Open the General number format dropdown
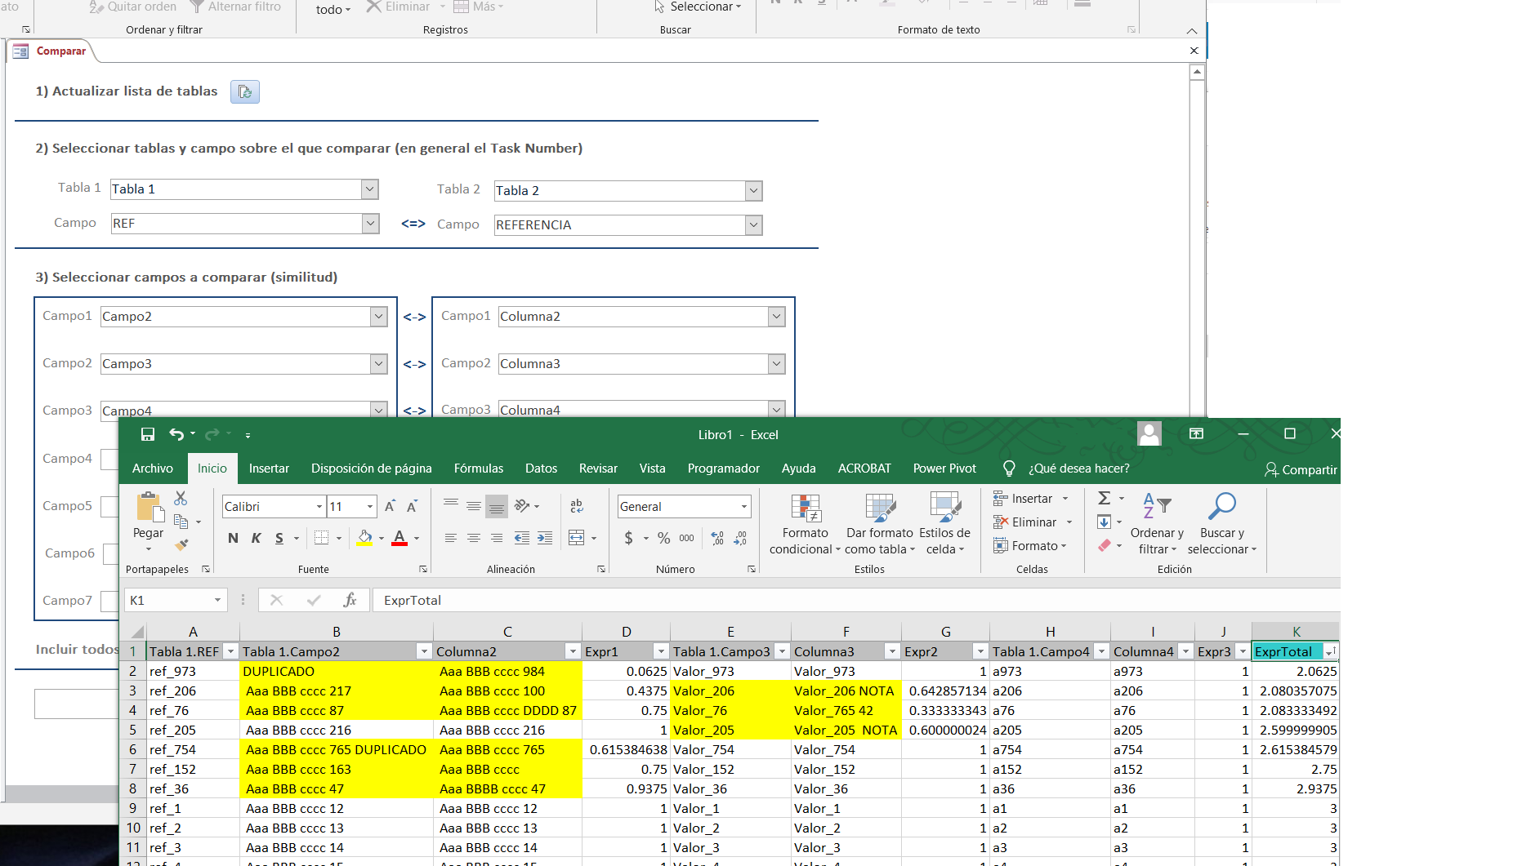The image size is (1531, 866). (x=743, y=507)
